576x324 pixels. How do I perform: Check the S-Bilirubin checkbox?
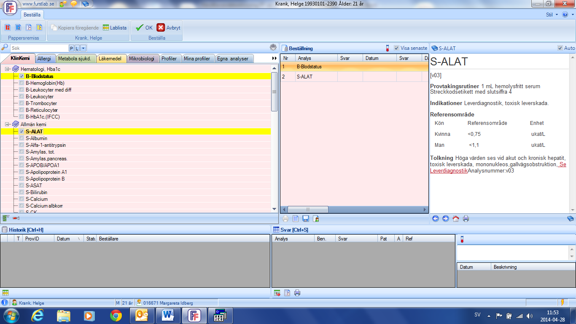[22, 192]
